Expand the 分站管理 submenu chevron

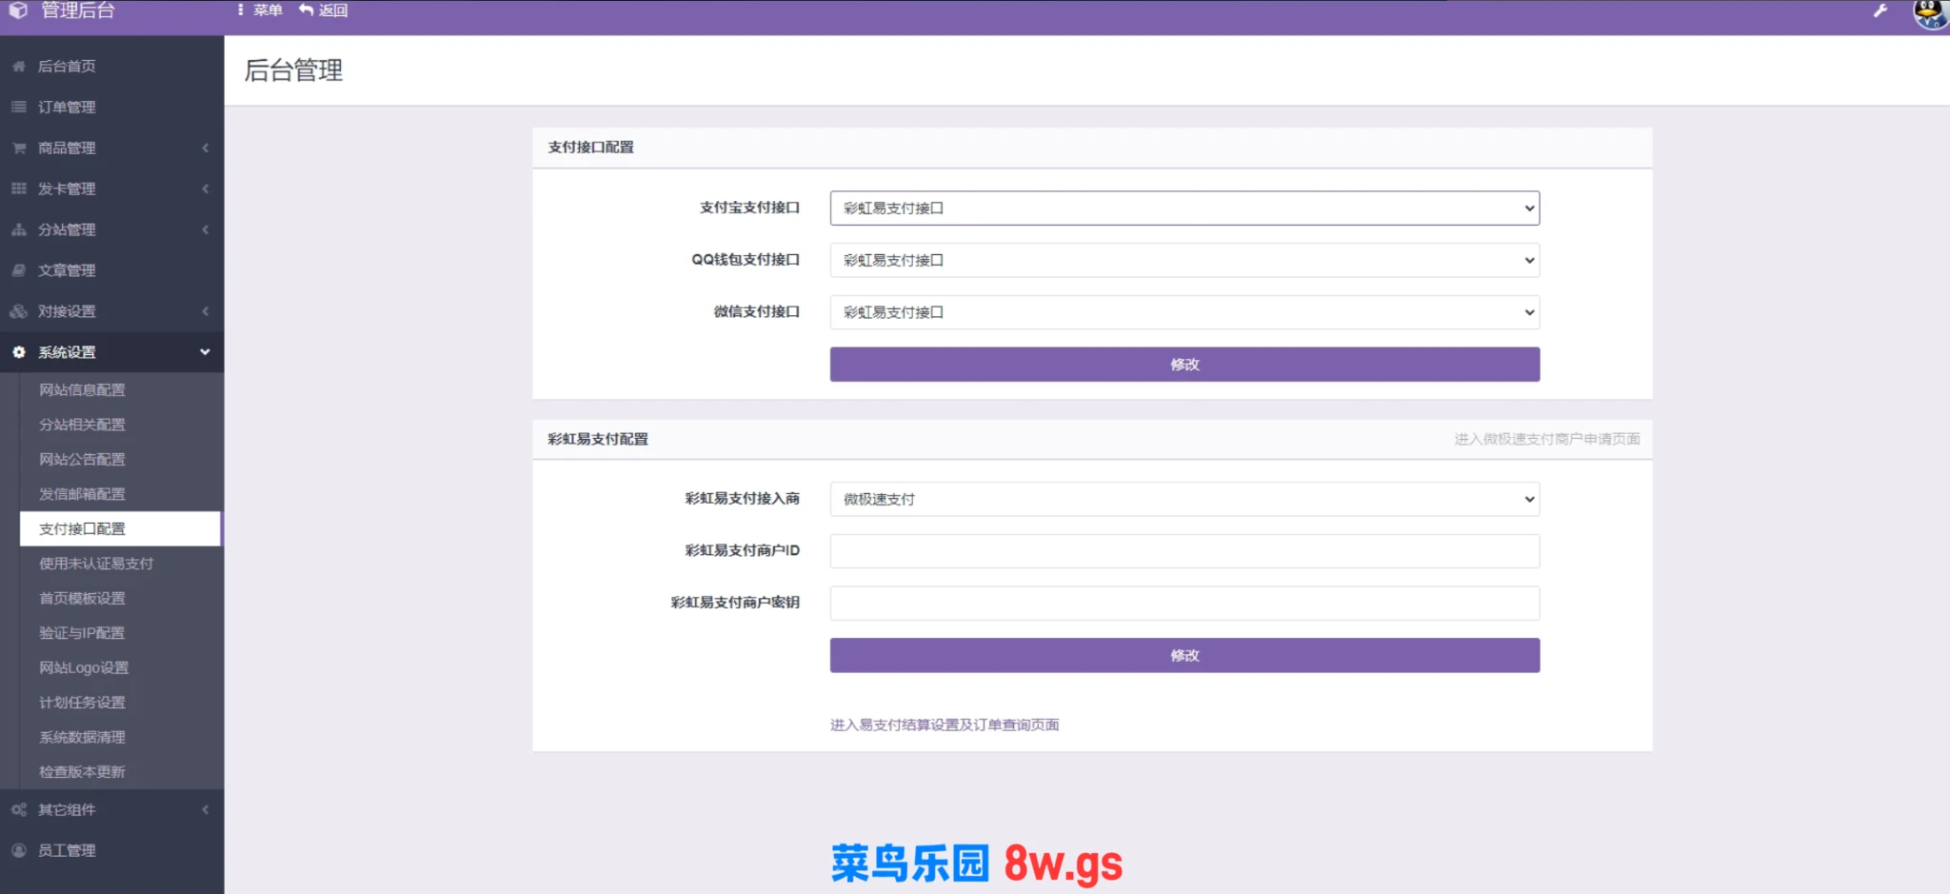coord(205,230)
